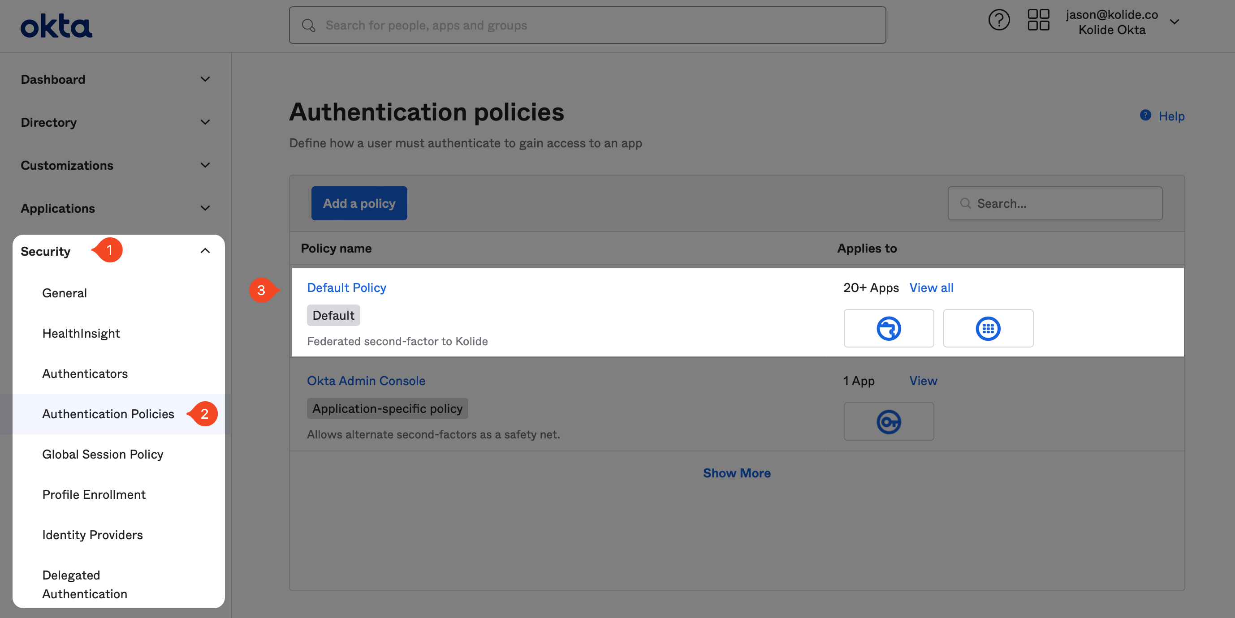The image size is (1235, 618).
Task: Open Authenticators under Security
Action: 85,373
